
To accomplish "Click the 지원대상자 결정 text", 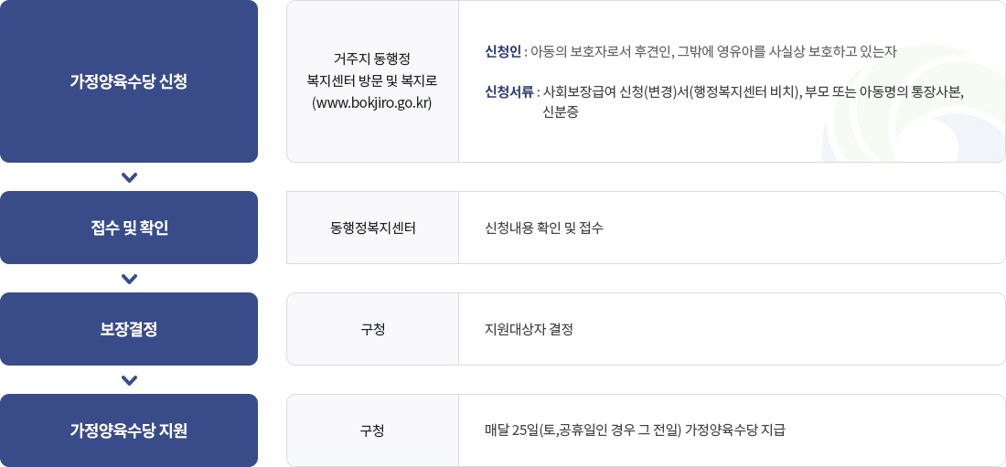I will pyautogui.click(x=529, y=330).
